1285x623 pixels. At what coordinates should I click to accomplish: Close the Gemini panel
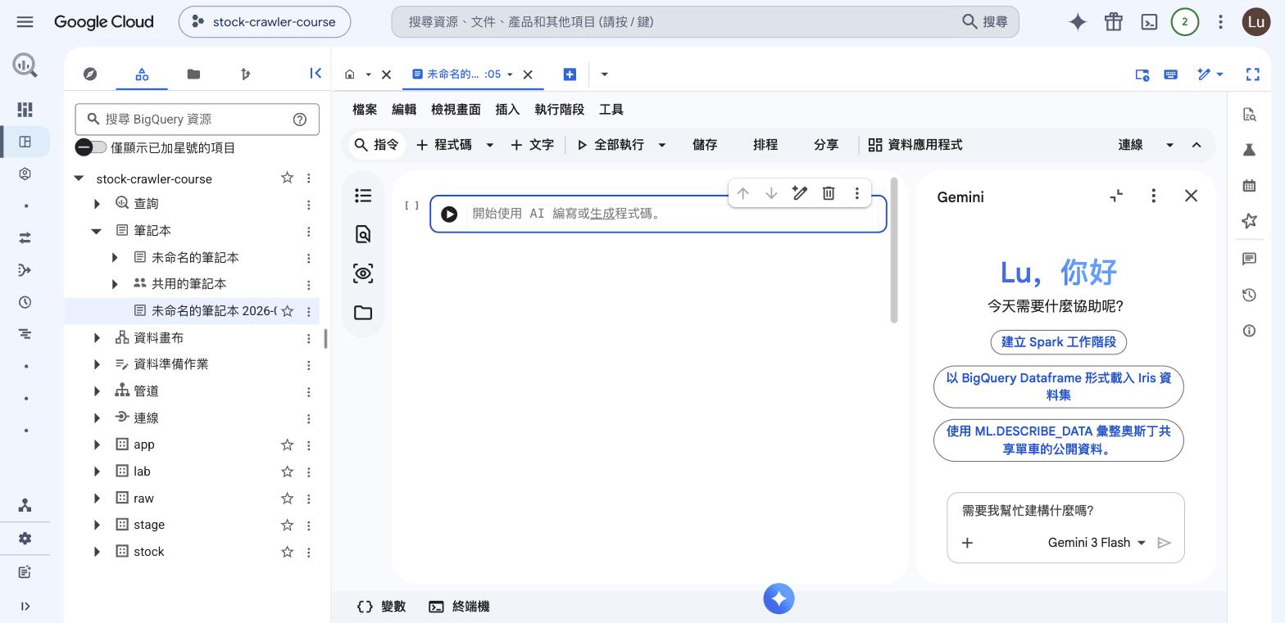pos(1191,196)
